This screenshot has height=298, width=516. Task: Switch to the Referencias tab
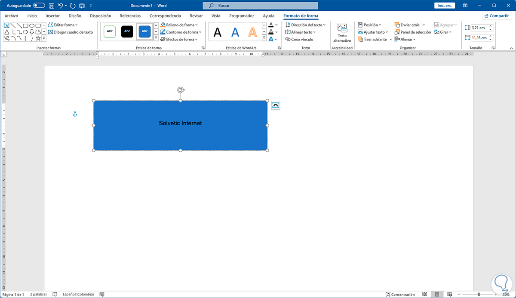pos(130,16)
